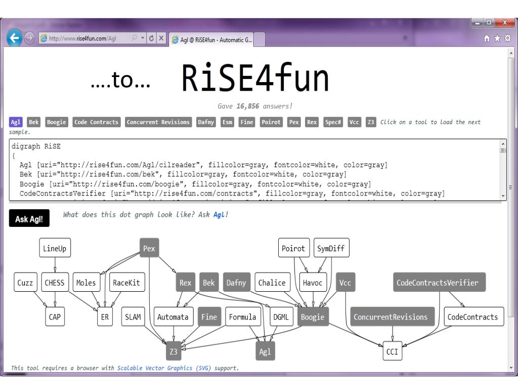The height and width of the screenshot is (389, 518).
Task: Click the refresh icon in address bar
Action: point(151,38)
